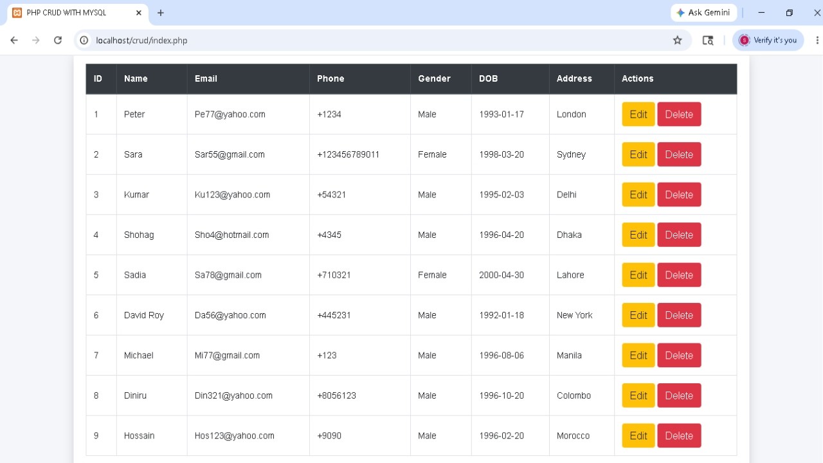Edit the Peter record
823x463 pixels.
tap(638, 114)
